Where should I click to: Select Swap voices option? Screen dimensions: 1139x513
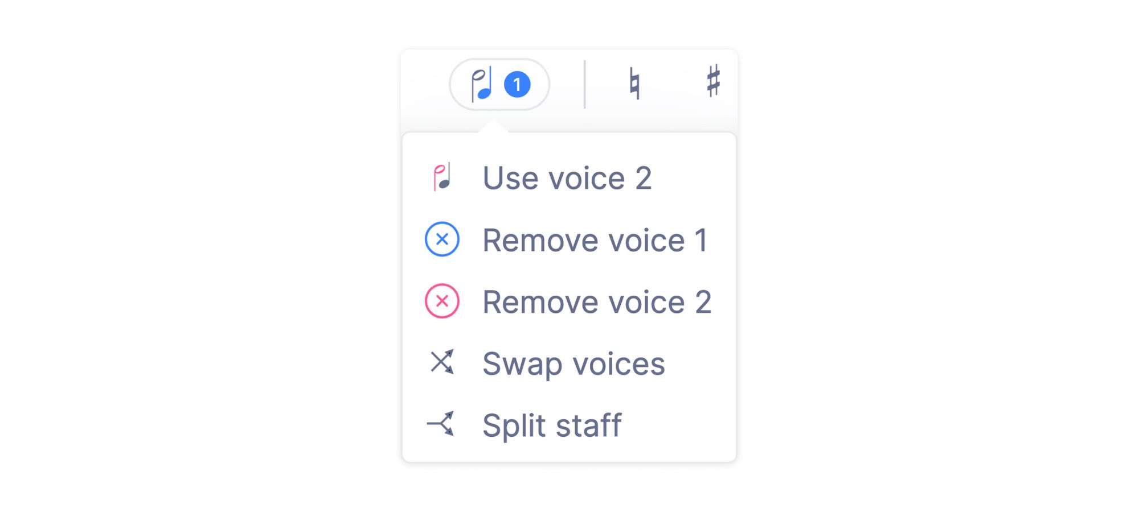(569, 363)
